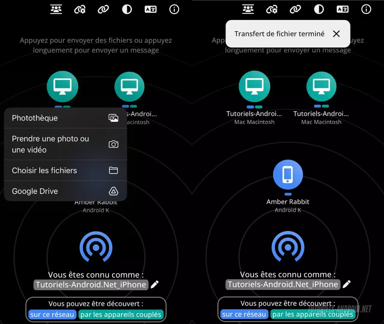Click "par les appareils couplés" badge, left screen
384x324 pixels.
point(121,314)
